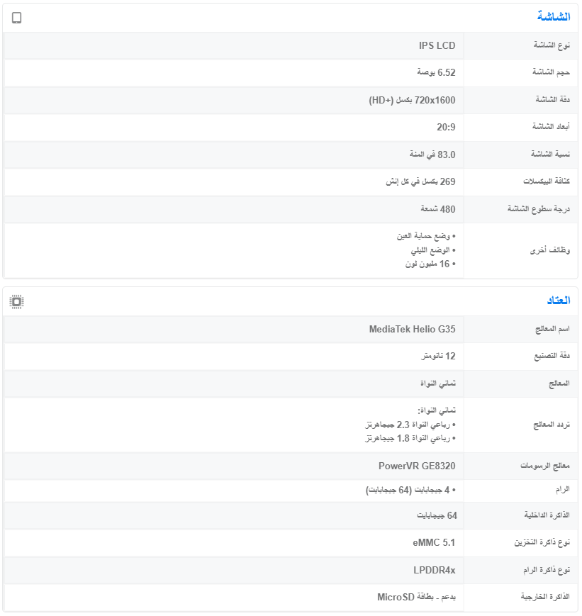Click the 720x1600 resolution value

tap(412, 100)
